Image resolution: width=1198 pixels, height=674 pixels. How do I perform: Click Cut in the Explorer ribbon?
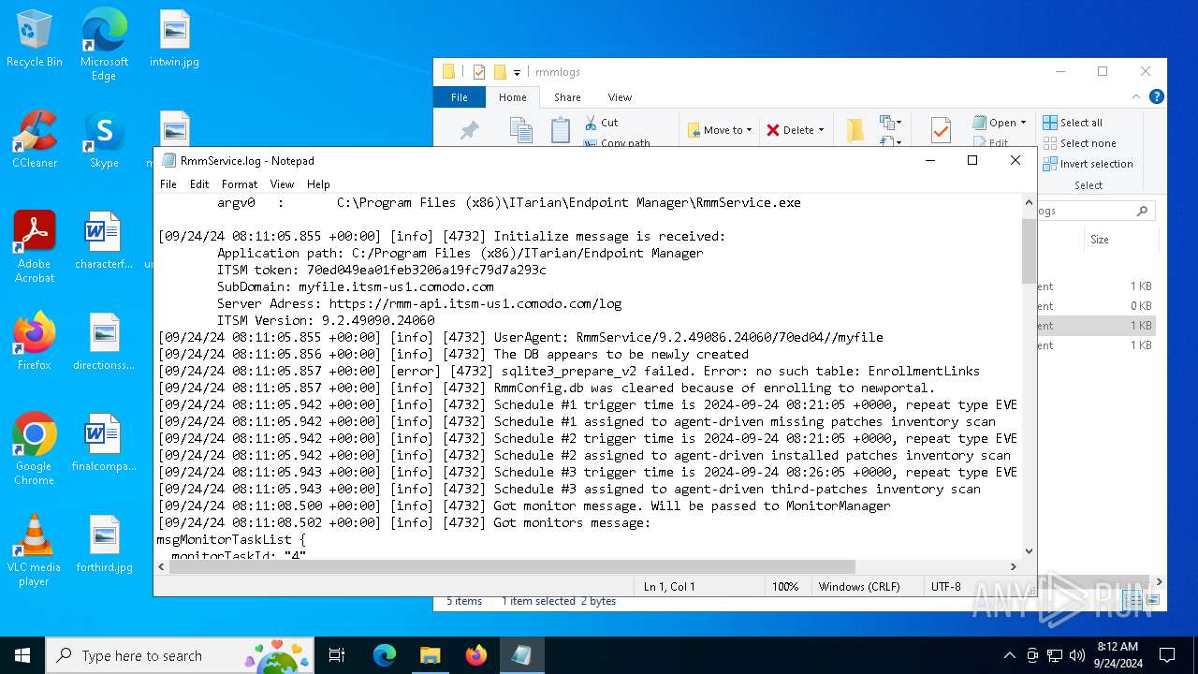click(x=602, y=123)
